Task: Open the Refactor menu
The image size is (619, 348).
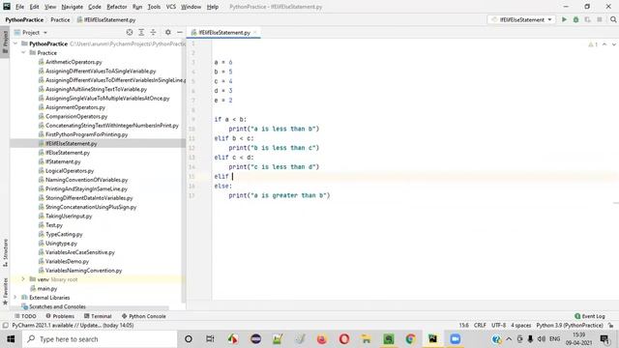Action: click(x=117, y=7)
